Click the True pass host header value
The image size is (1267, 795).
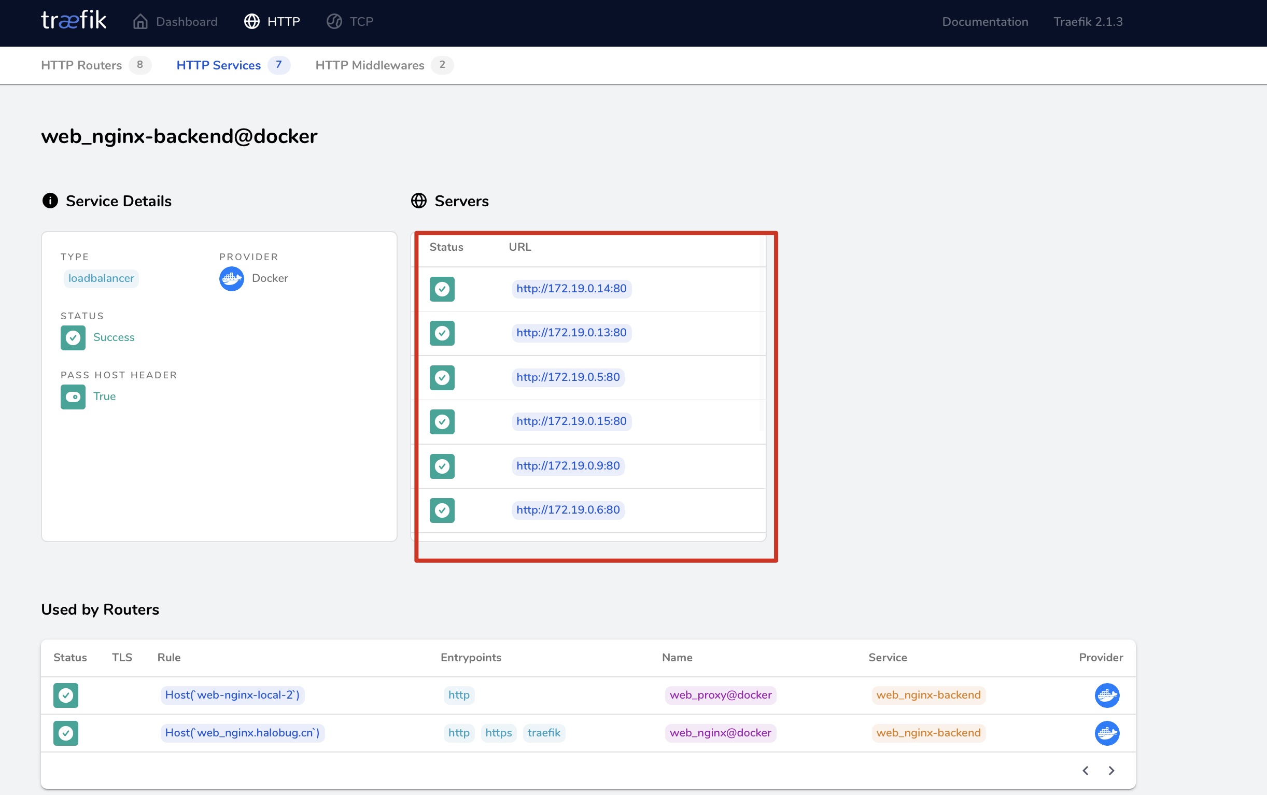pyautogui.click(x=105, y=397)
